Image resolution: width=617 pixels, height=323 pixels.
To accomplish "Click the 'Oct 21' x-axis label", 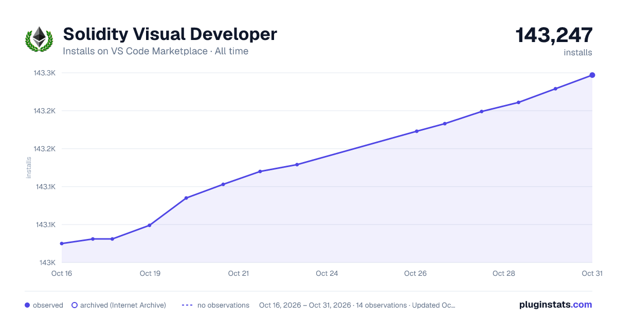I will pos(239,273).
